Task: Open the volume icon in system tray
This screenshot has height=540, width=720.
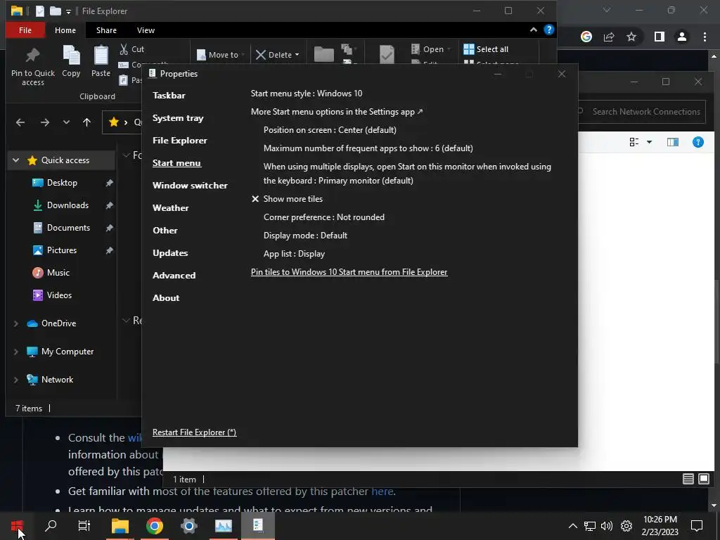Action: click(607, 526)
